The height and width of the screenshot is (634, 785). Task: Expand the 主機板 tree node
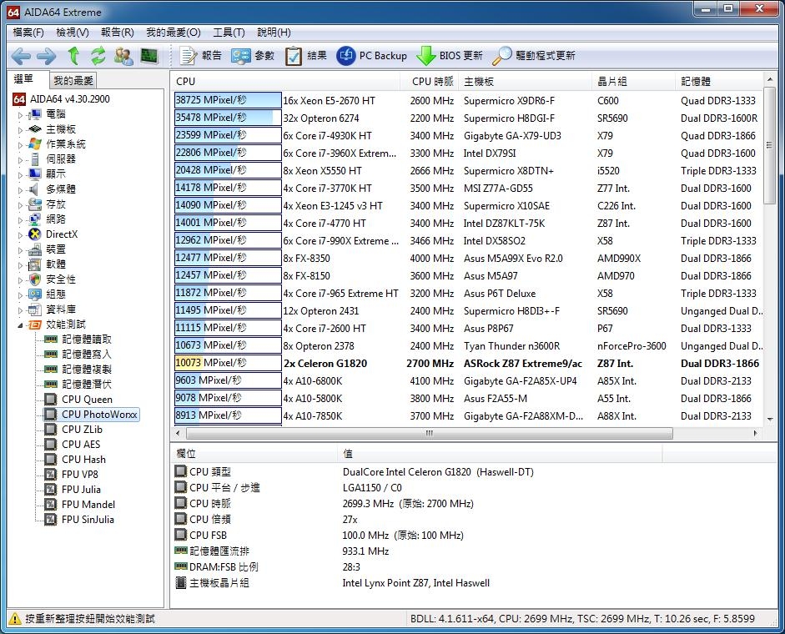point(20,130)
